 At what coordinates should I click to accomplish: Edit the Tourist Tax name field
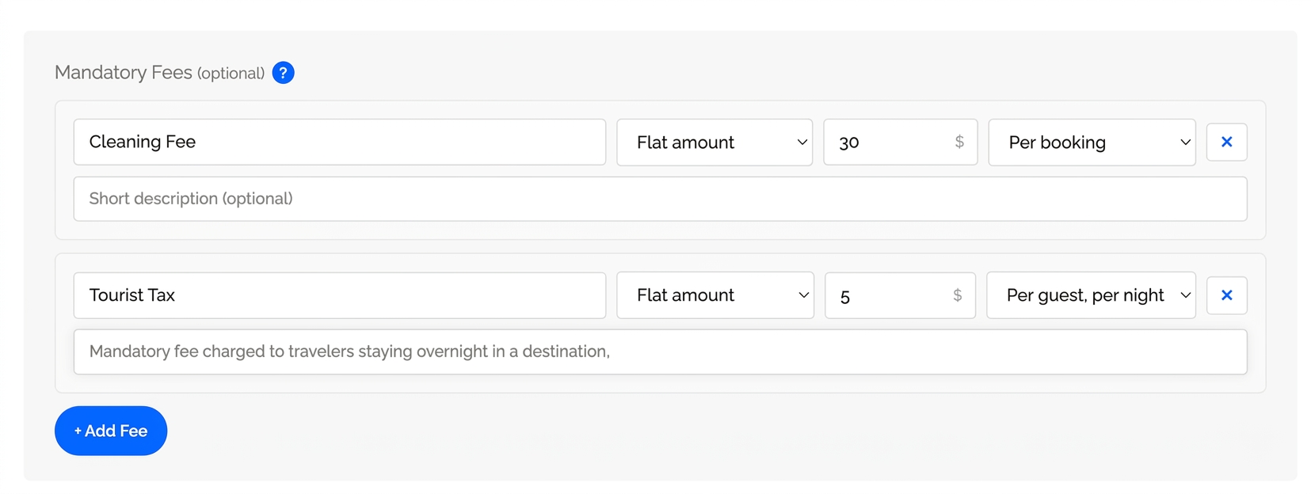[340, 295]
